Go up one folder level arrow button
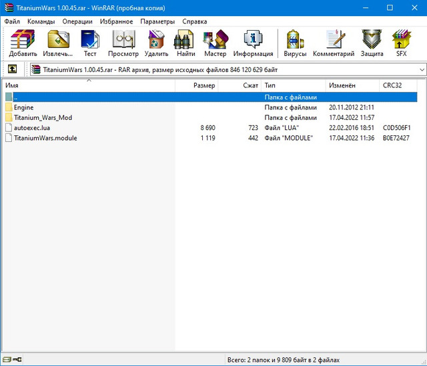 [x=12, y=69]
